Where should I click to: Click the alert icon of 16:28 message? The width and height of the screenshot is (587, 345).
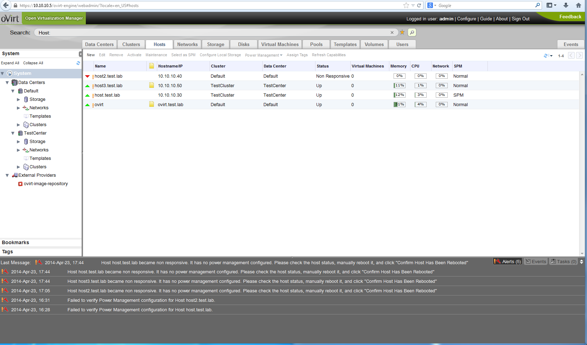[x=5, y=310]
